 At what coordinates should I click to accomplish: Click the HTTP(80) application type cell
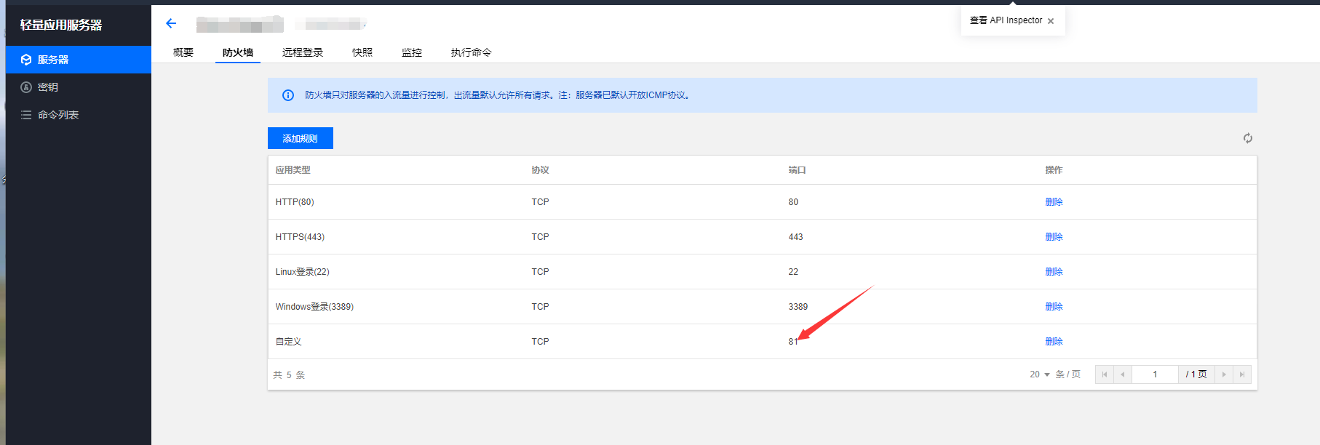click(295, 202)
